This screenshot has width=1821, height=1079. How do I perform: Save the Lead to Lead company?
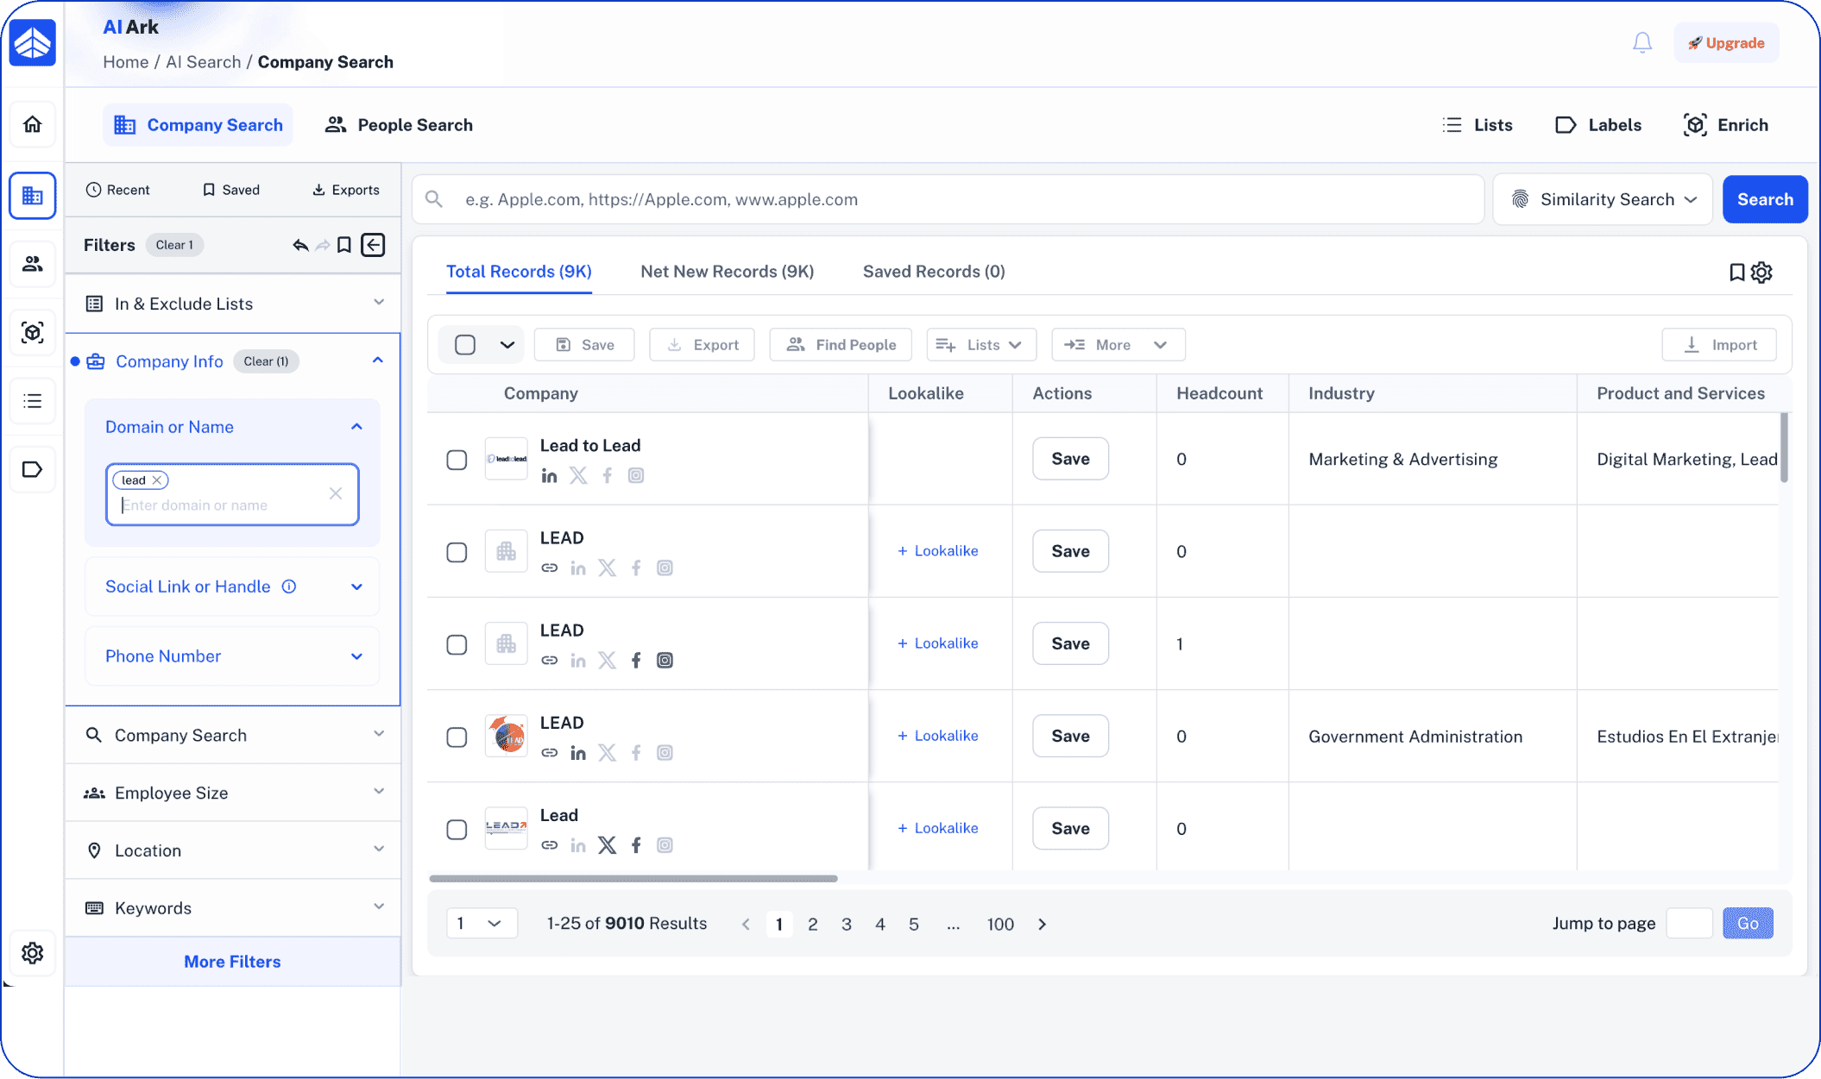[x=1070, y=459]
